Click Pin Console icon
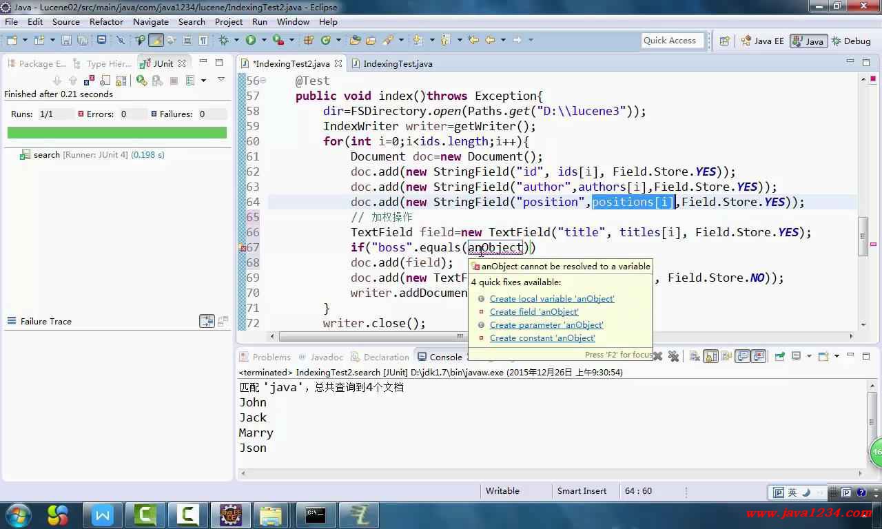 tap(779, 356)
